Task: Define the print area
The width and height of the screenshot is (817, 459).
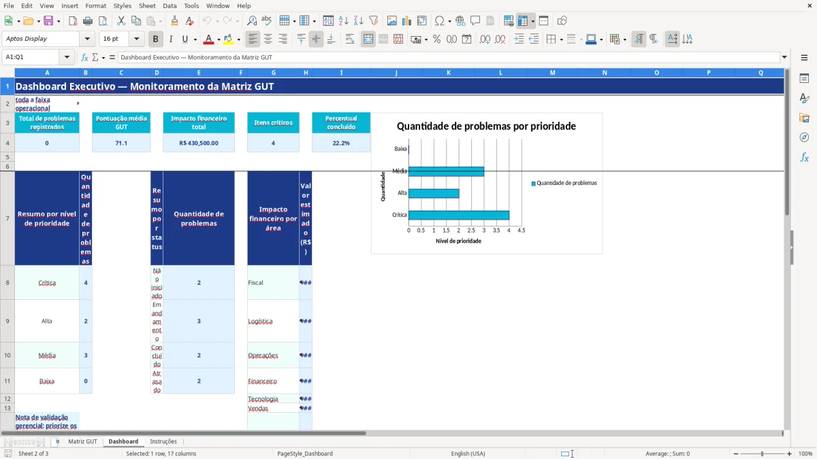Action: (509, 21)
